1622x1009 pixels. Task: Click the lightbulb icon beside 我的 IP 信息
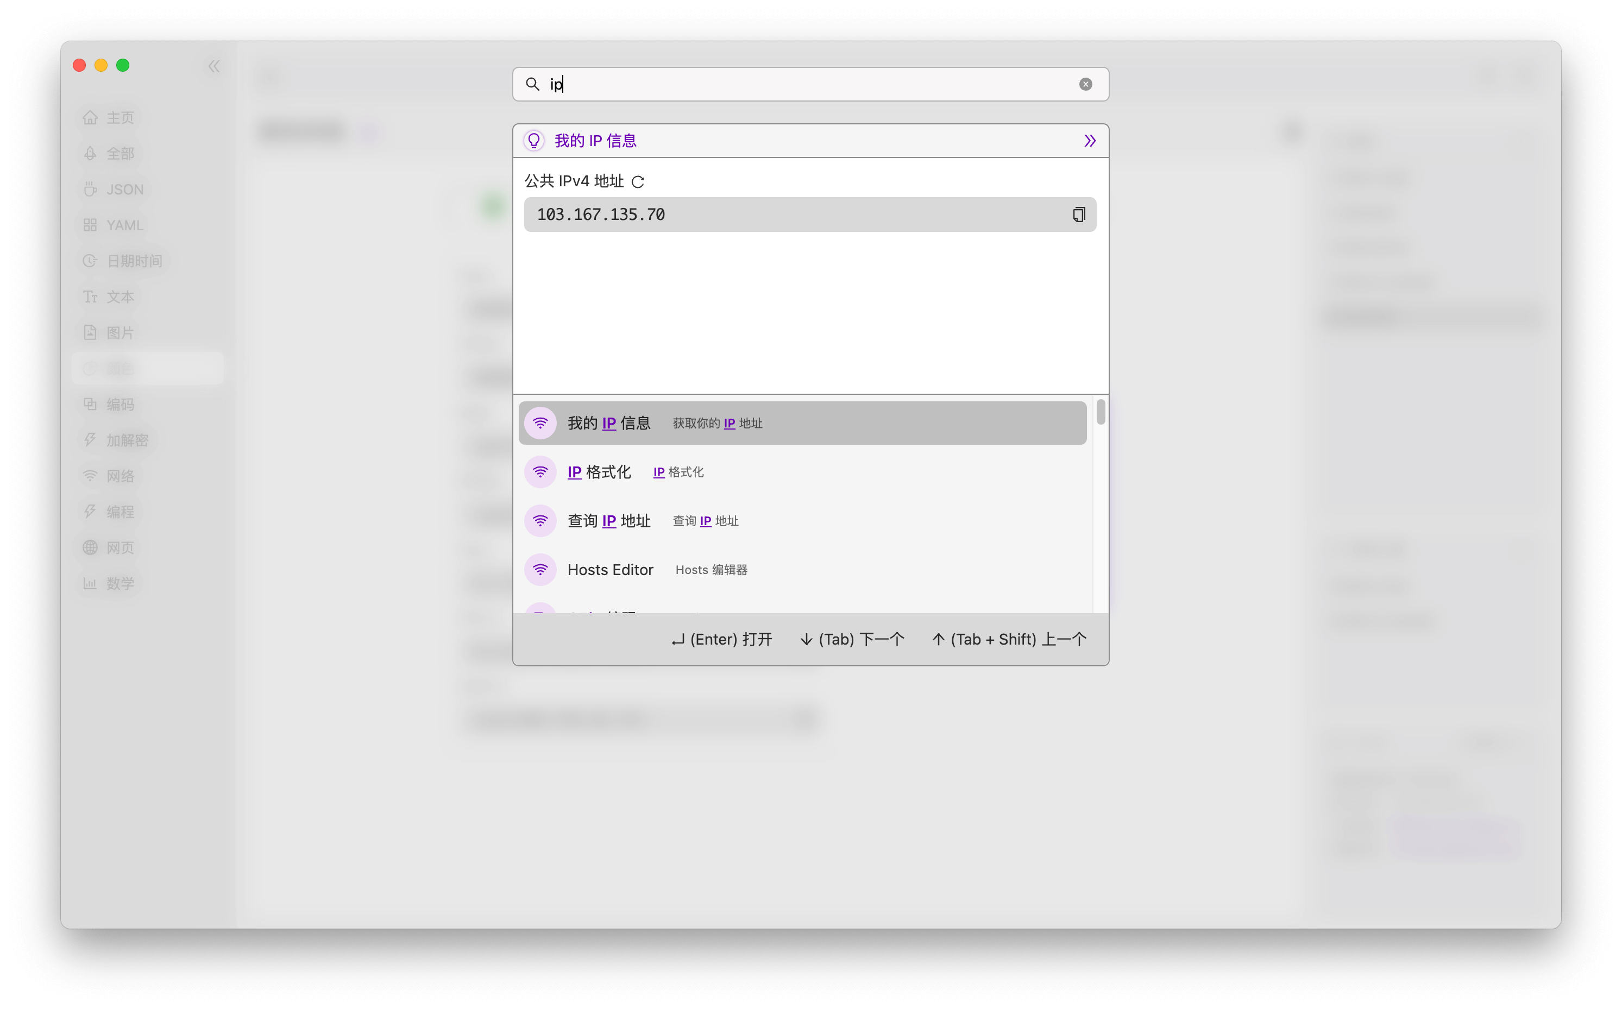[x=533, y=141]
